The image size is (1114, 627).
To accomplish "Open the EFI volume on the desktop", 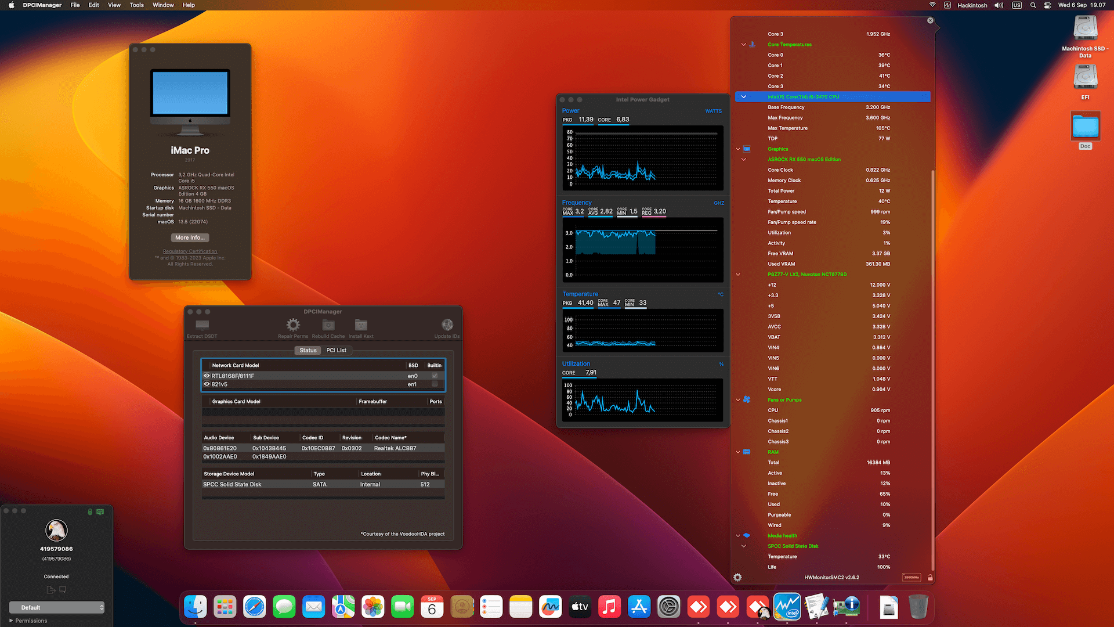I will point(1085,77).
